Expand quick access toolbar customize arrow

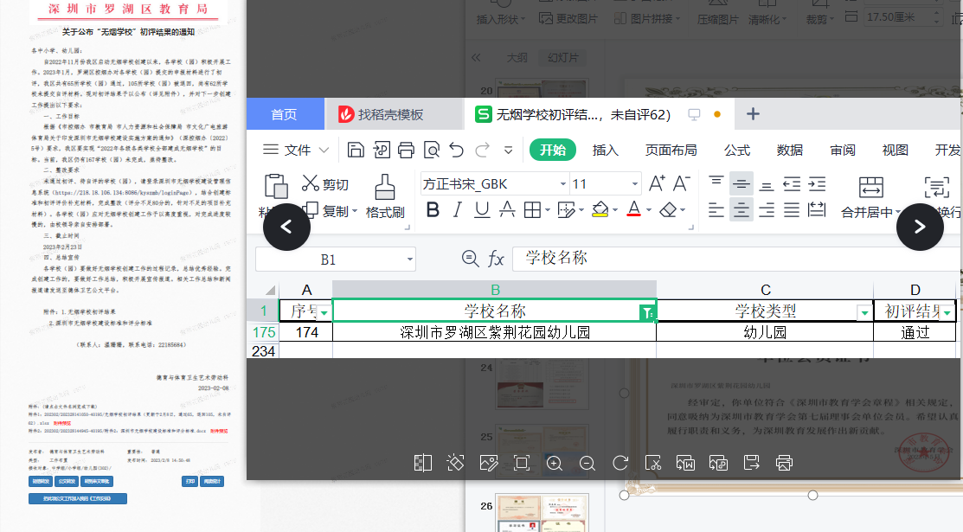(x=508, y=150)
